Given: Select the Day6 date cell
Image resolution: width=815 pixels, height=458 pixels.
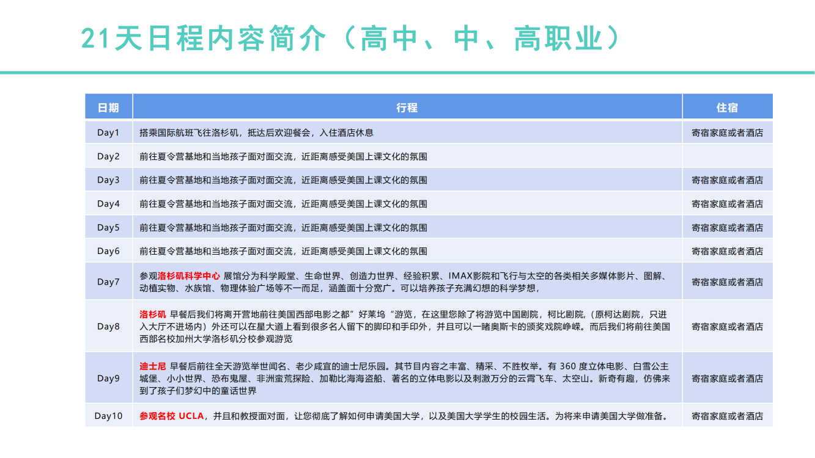Looking at the screenshot, I should (108, 251).
